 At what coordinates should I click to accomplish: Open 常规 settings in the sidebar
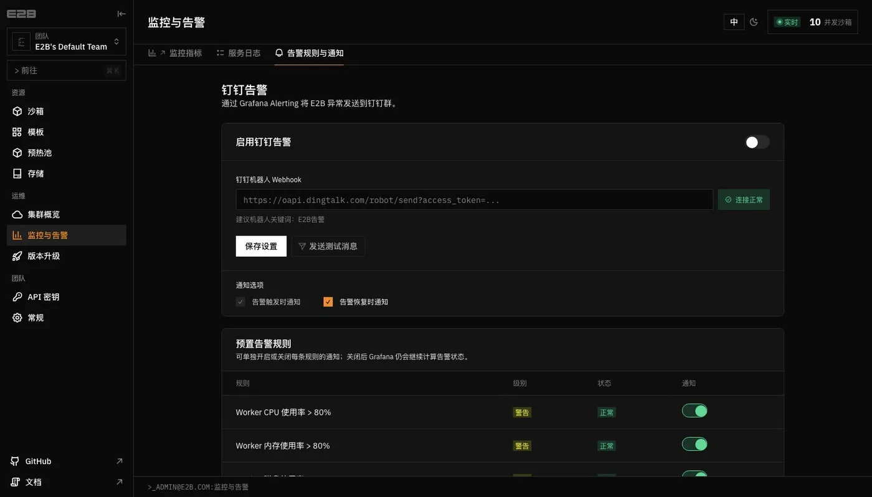click(67, 318)
